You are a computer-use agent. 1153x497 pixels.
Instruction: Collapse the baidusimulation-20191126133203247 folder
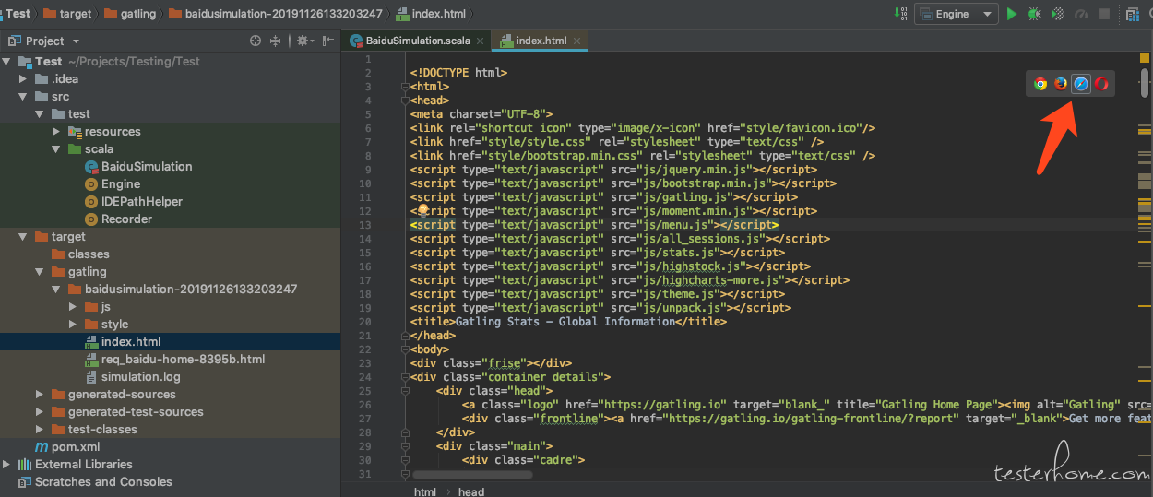tap(57, 290)
